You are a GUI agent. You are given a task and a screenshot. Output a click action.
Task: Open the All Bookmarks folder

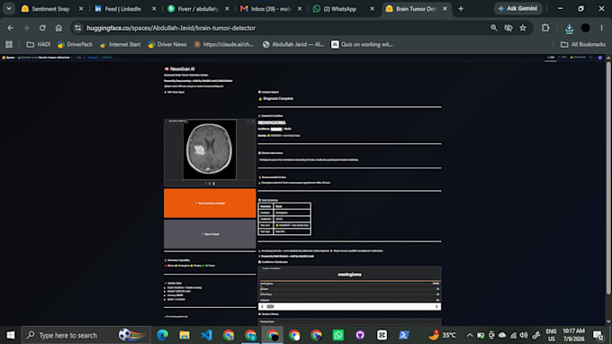[x=583, y=44]
